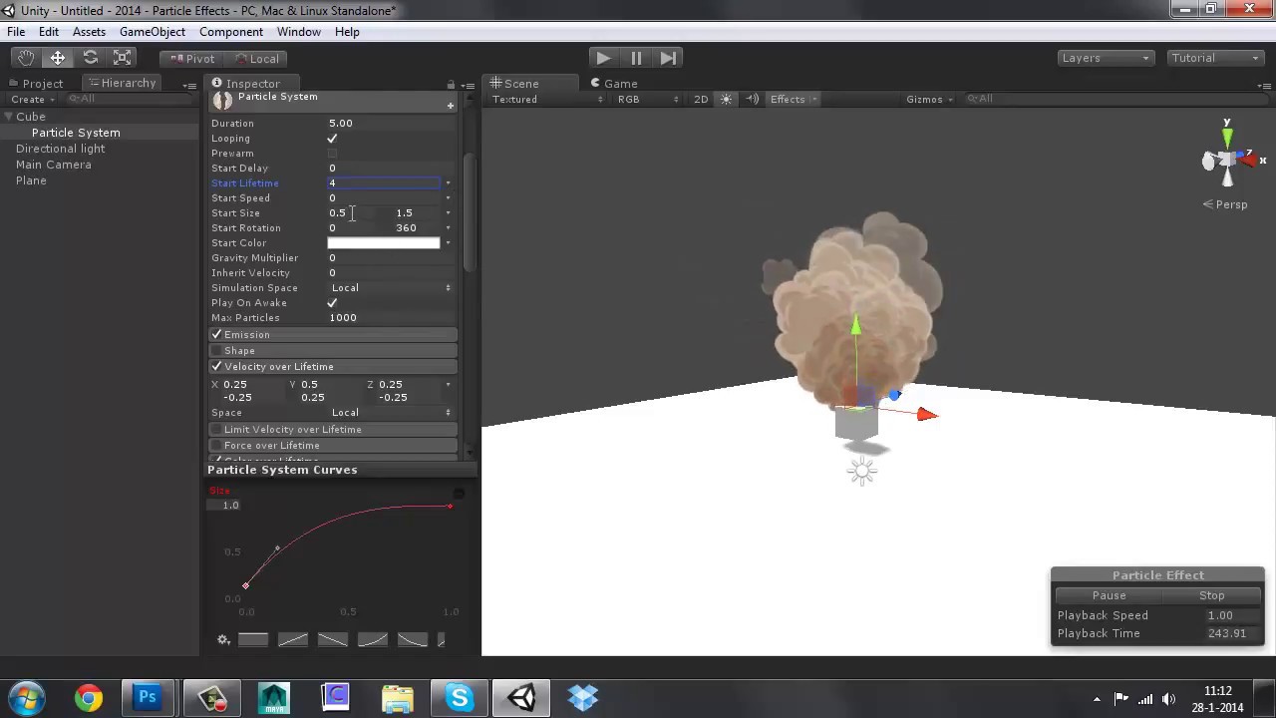Select the Rotate tool
The height and width of the screenshot is (718, 1276).
pyautogui.click(x=90, y=58)
